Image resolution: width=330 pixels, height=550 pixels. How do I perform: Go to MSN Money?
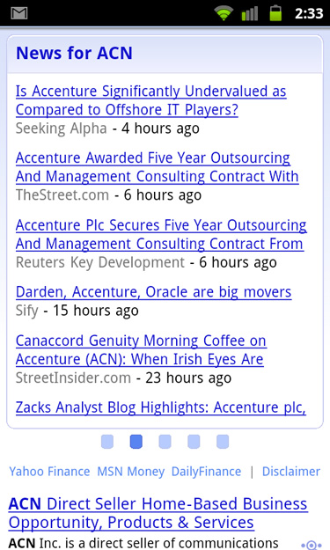coord(131,472)
